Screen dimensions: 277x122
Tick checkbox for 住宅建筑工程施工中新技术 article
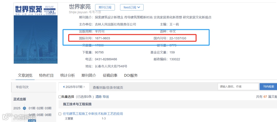[x=60, y=114]
